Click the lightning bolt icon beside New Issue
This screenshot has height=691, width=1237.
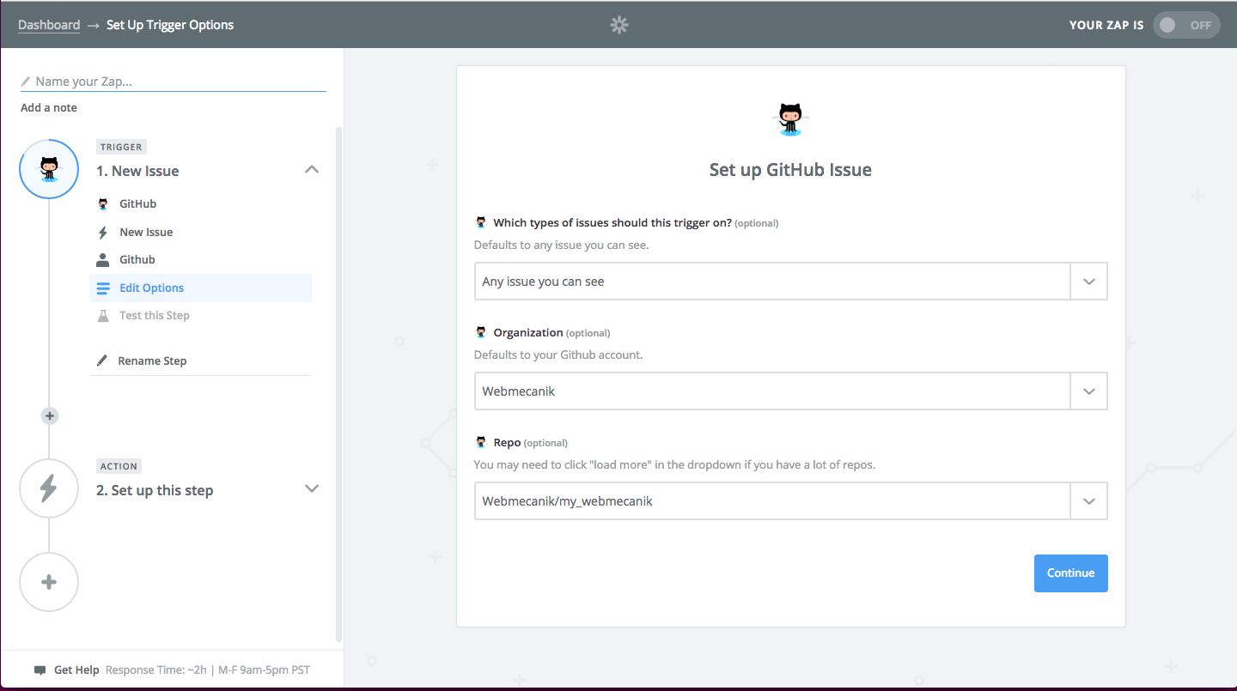pyautogui.click(x=103, y=232)
